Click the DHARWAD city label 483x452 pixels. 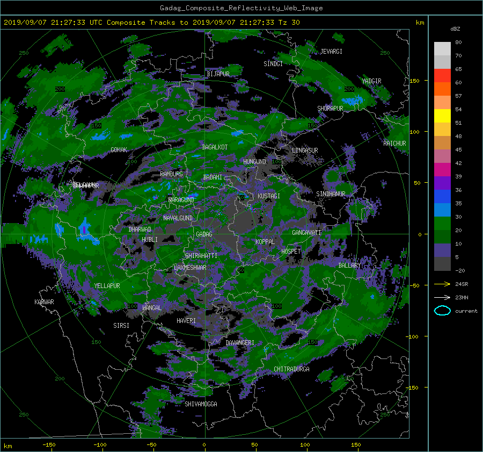[140, 229]
